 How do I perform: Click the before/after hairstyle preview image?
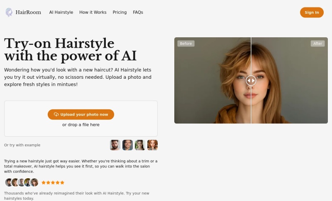(x=251, y=80)
